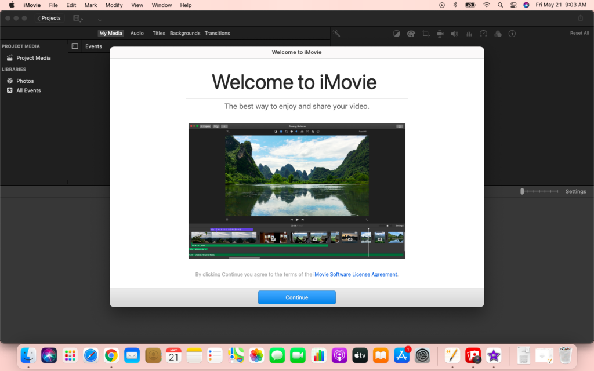Viewport: 594px width, 371px height.
Task: Open Launchpad from the Dock
Action: [70, 355]
